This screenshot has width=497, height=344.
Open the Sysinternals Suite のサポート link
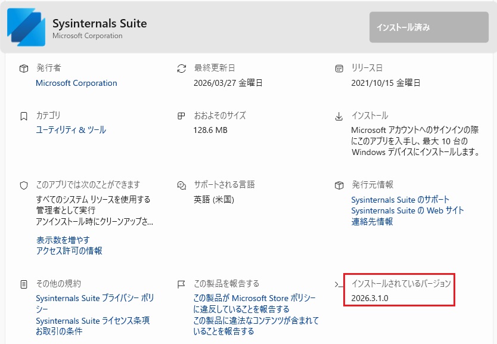pyautogui.click(x=400, y=200)
